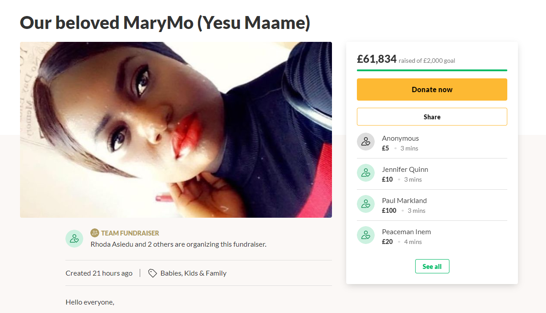Click the Rhoda Asiedu organizer text

coord(178,244)
